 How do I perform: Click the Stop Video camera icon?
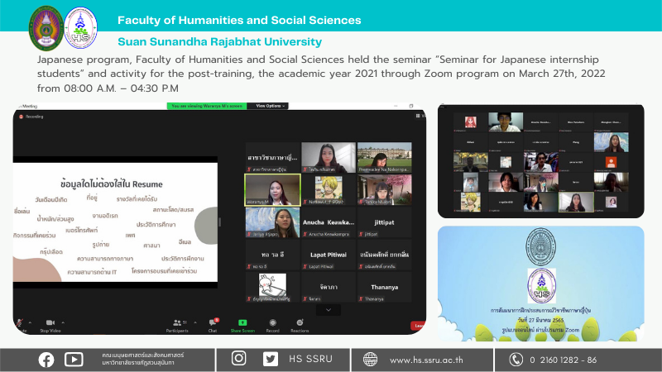[50, 322]
